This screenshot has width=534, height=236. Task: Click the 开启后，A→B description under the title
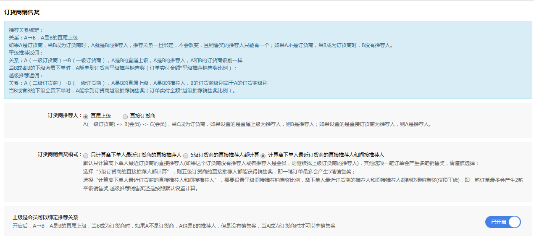(174, 226)
